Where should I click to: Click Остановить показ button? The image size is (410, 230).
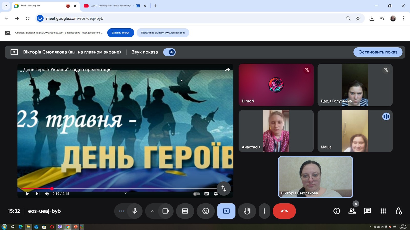[378, 52]
